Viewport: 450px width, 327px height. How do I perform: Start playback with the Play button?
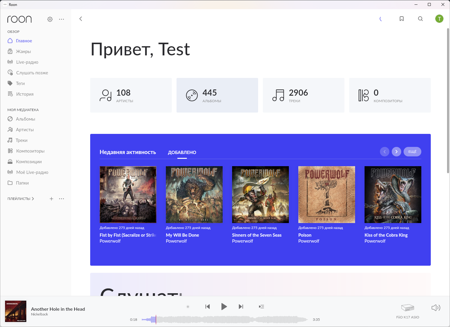(x=224, y=307)
